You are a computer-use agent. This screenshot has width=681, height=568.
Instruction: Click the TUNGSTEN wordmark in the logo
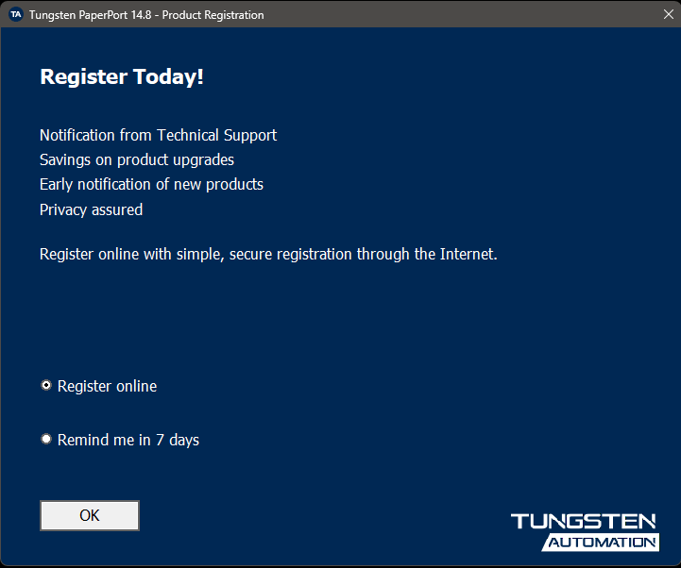584,522
